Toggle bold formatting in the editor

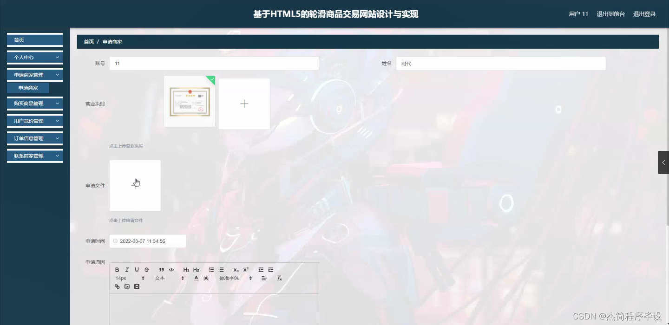[x=117, y=269]
